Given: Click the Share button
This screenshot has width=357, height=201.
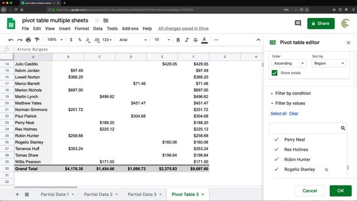Looking at the screenshot, I should (321, 23).
